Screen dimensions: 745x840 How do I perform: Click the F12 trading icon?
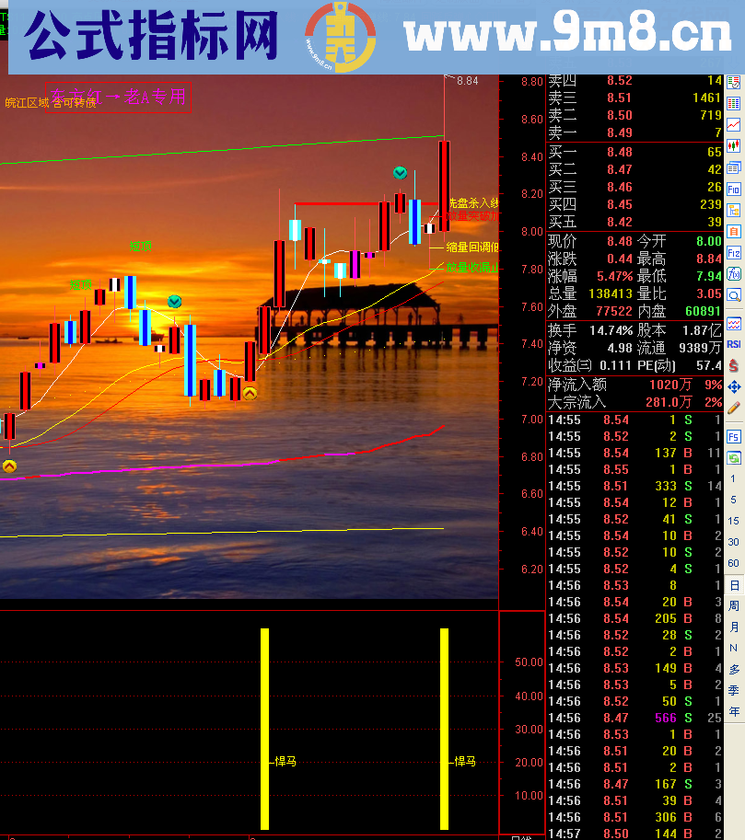[734, 252]
